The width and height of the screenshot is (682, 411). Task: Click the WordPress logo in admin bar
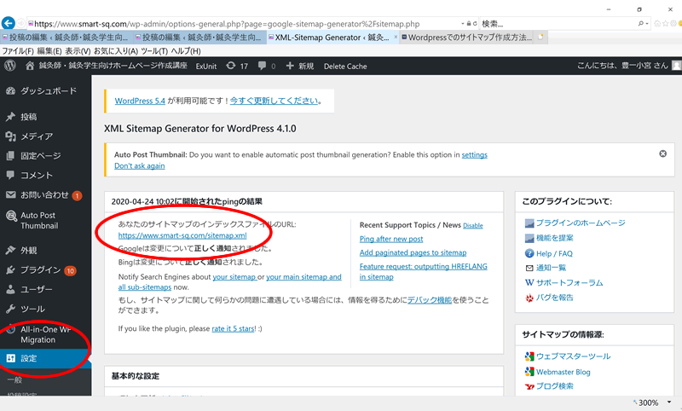click(x=9, y=66)
